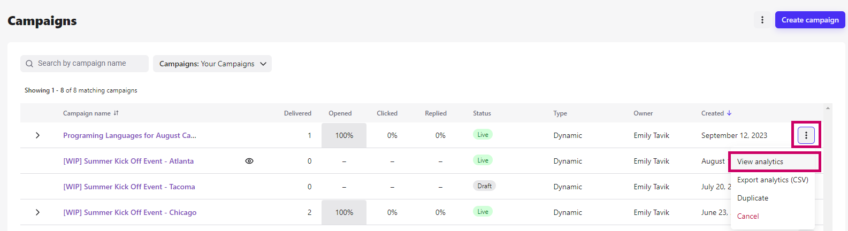Sort by the Campaign name sort arrows
This screenshot has width=848, height=231.
(116, 113)
